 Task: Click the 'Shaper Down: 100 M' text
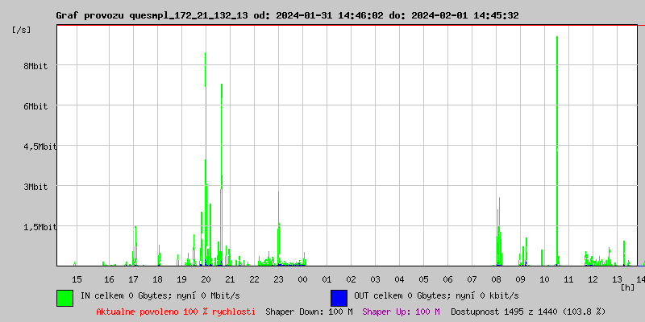(x=309, y=311)
